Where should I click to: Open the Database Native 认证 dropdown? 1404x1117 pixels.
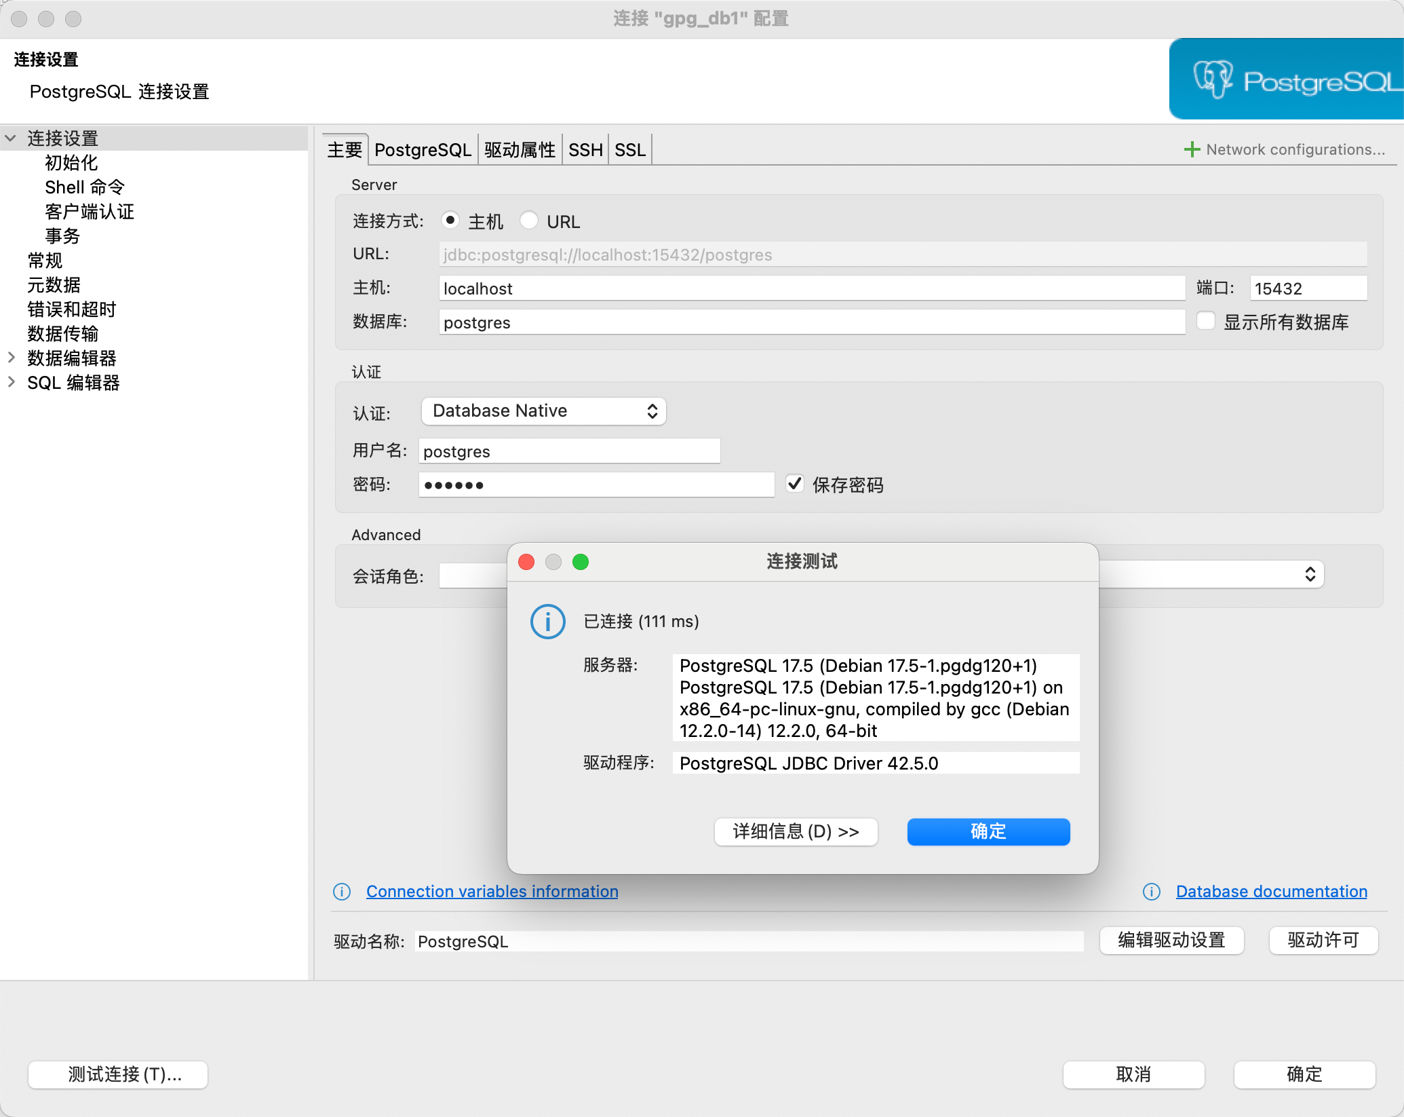click(544, 411)
